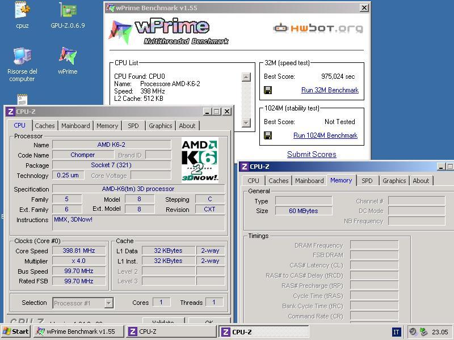Click the Revision CXT field
Viewport: 454px width, 340px height.
(210, 209)
